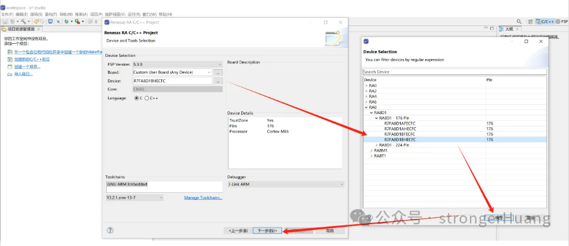Image resolution: width=569 pixels, height=246 pixels.
Task: Open the 项目(P) menu
Action: pyautogui.click(x=96, y=15)
